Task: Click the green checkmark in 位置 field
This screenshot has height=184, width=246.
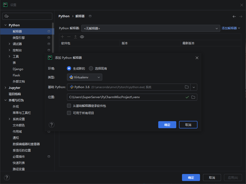Action: 187,97
